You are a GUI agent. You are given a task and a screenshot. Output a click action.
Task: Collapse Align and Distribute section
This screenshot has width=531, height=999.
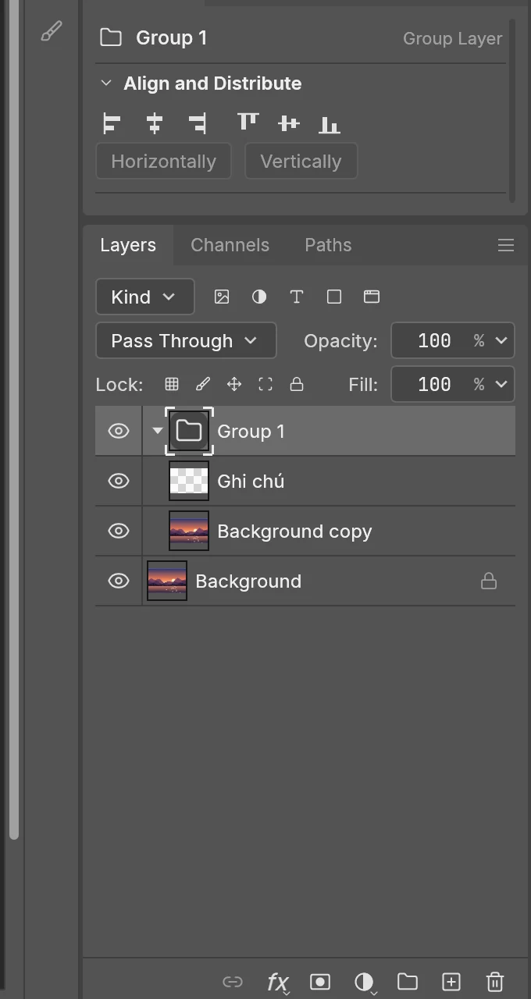click(x=106, y=83)
